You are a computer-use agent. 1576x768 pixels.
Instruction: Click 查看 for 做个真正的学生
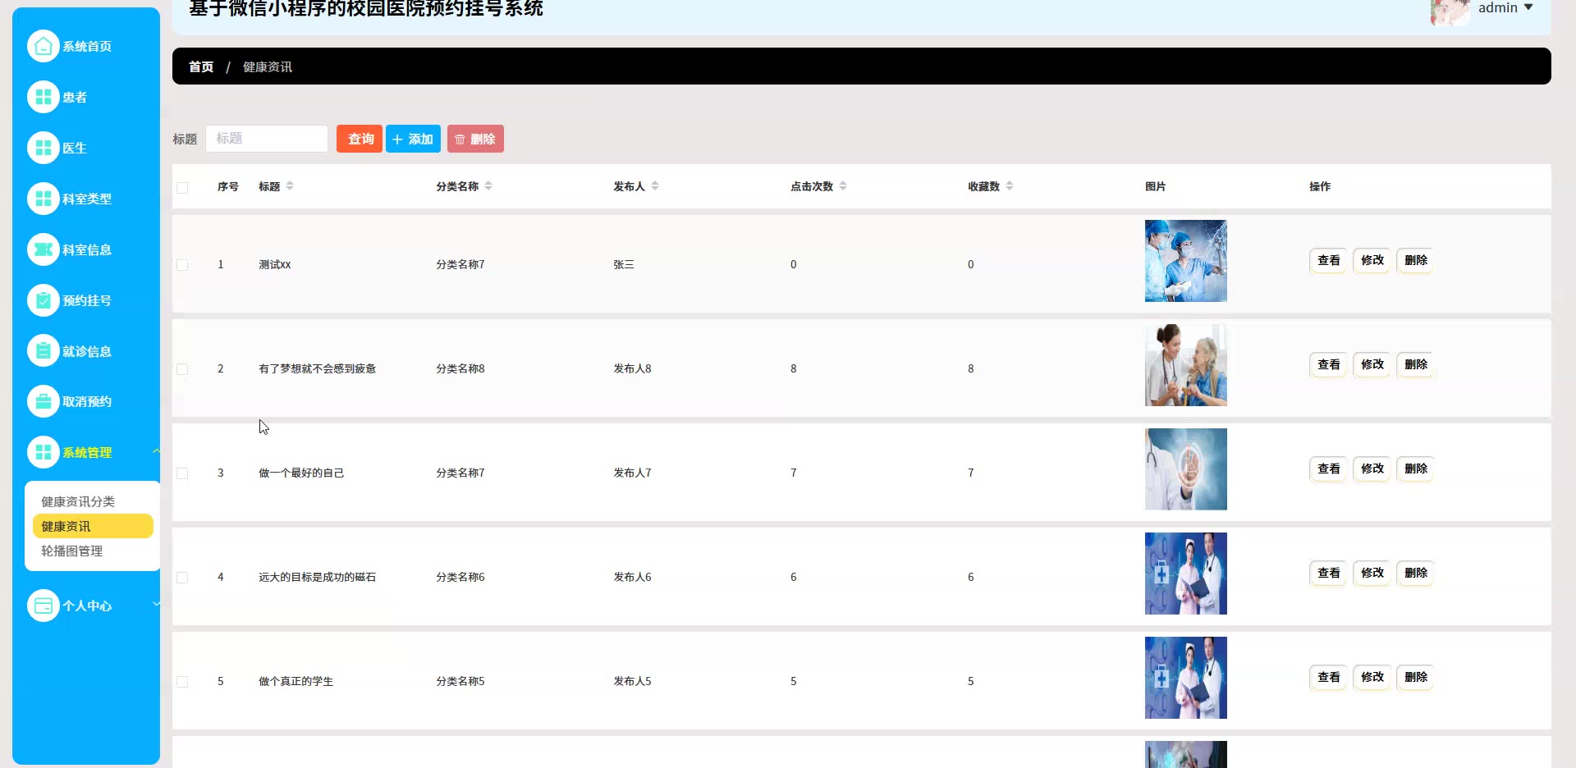tap(1328, 677)
